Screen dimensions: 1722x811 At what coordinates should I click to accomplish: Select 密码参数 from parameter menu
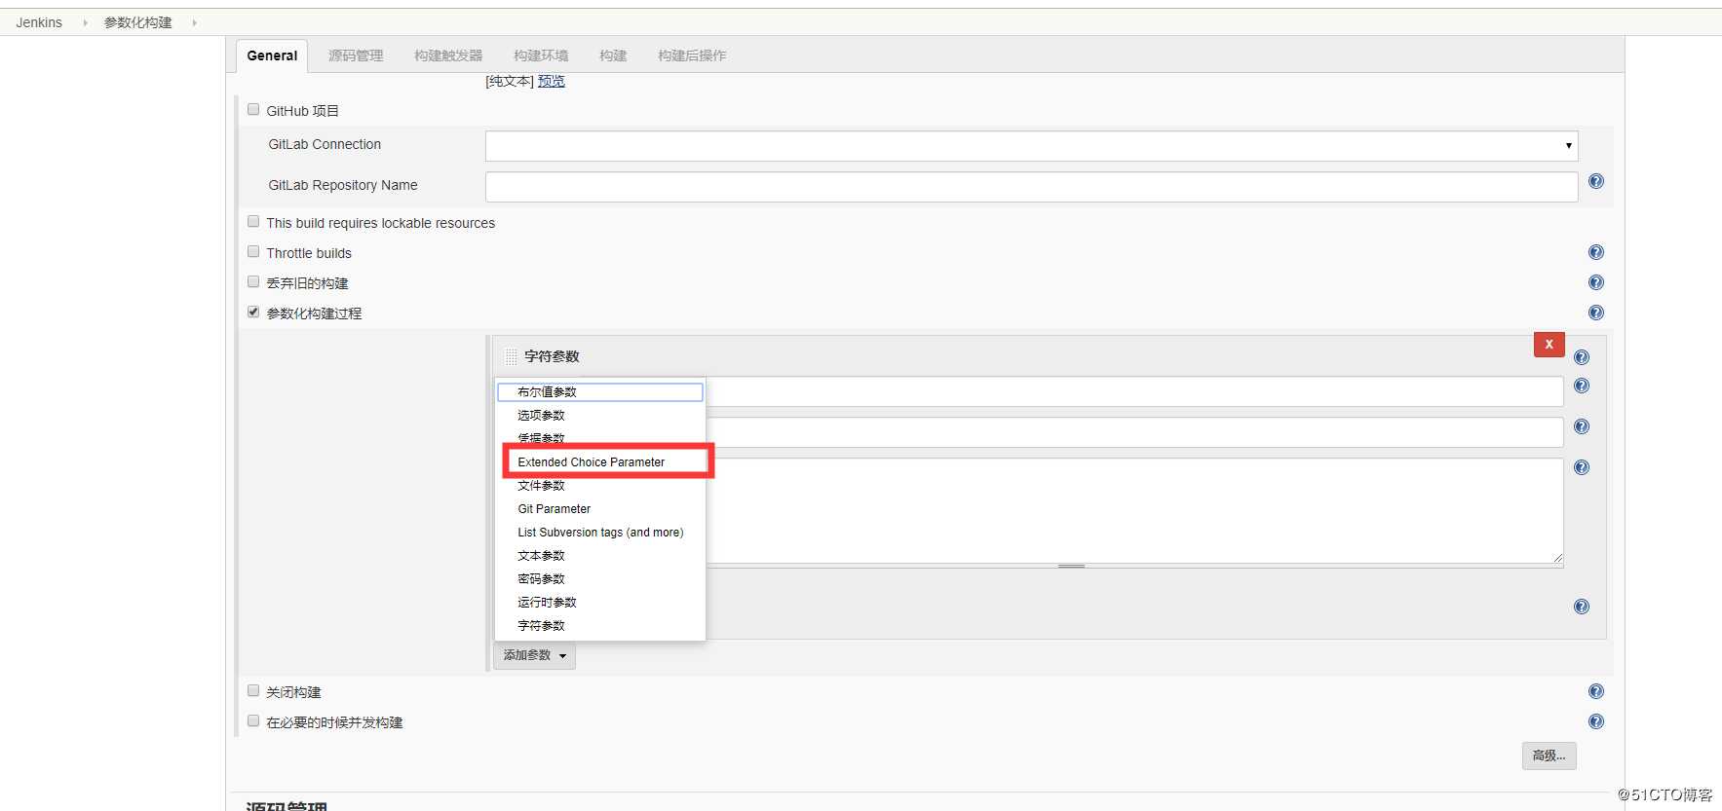pyautogui.click(x=599, y=578)
